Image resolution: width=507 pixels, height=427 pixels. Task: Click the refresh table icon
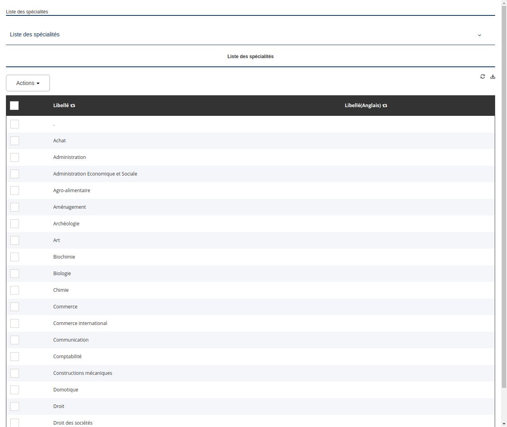482,76
